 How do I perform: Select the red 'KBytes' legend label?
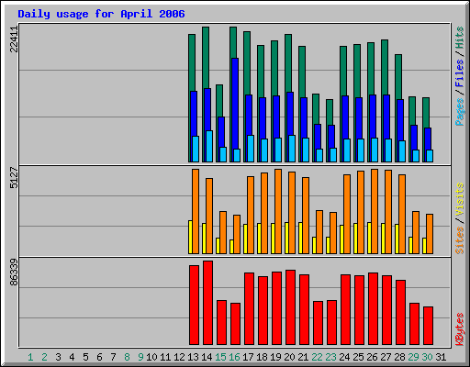[460, 329]
